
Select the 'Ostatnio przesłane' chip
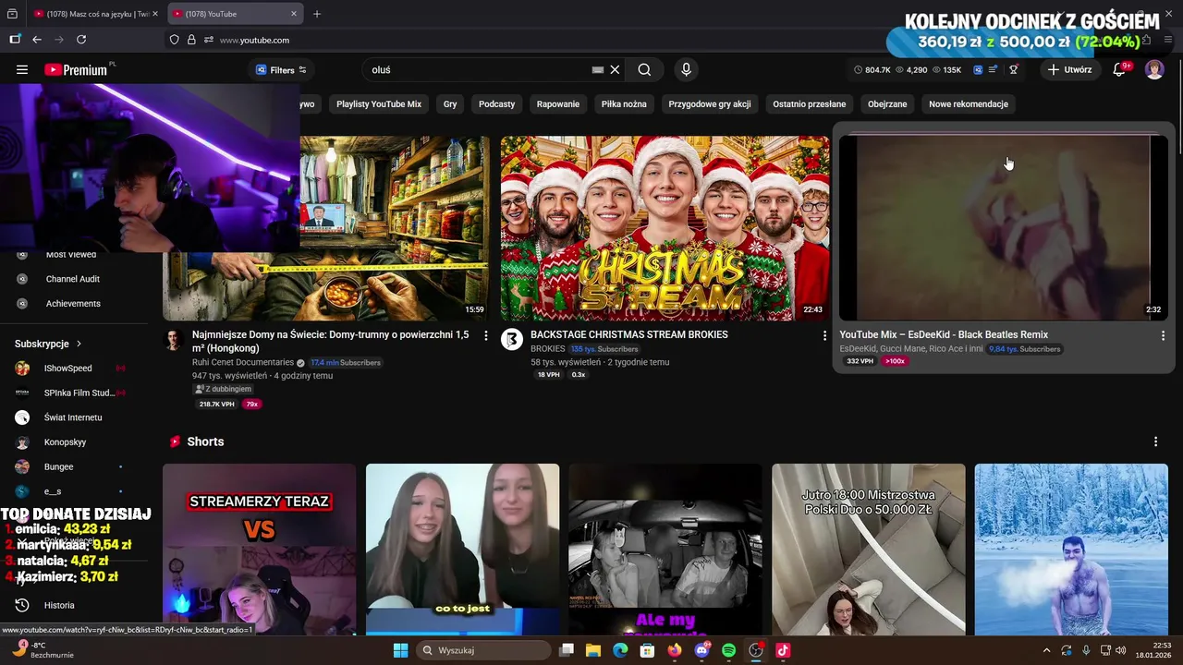point(810,104)
